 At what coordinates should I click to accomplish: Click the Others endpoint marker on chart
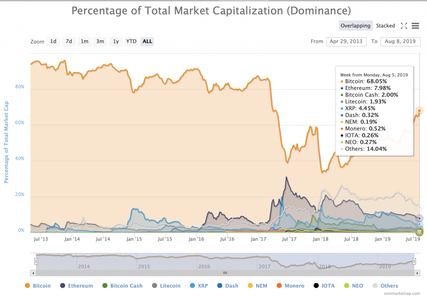[419, 208]
